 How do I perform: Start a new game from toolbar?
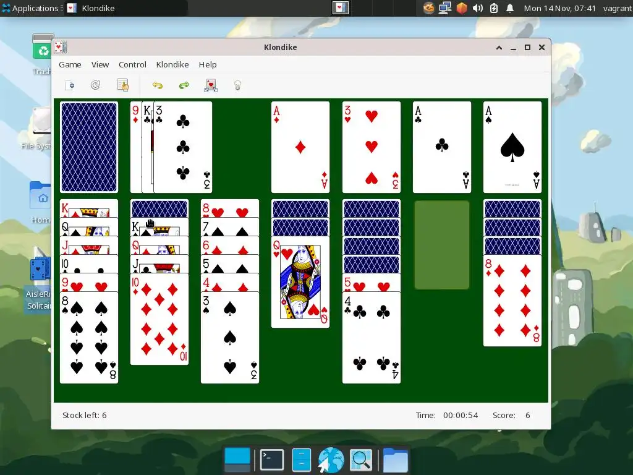(69, 85)
